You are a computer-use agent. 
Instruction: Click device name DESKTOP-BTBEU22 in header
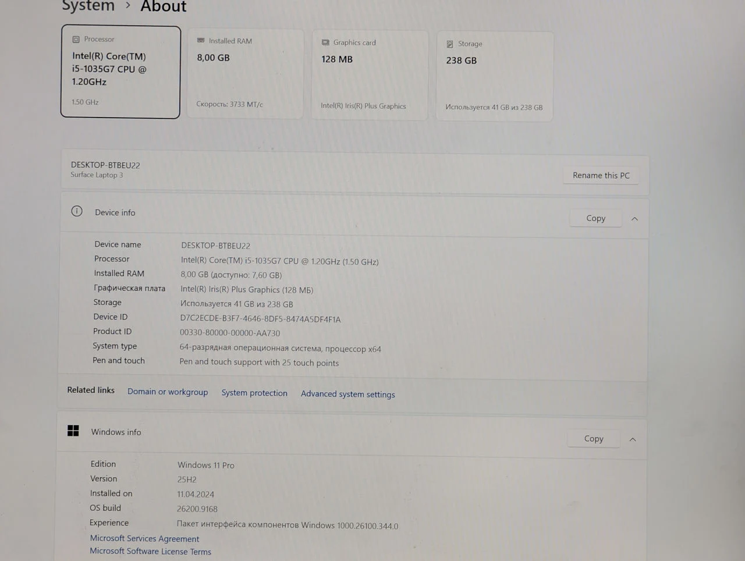(105, 165)
